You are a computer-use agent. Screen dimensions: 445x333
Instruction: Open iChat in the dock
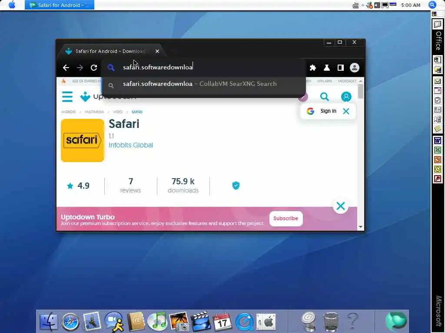coord(114,322)
